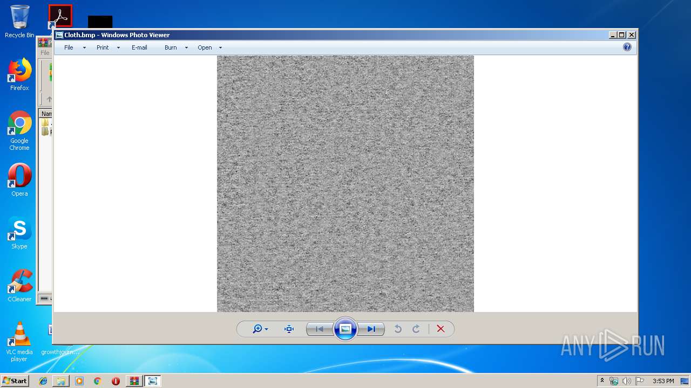Fit image to window (actual size toggle)
Screen dimensions: 691x388
(x=289, y=329)
